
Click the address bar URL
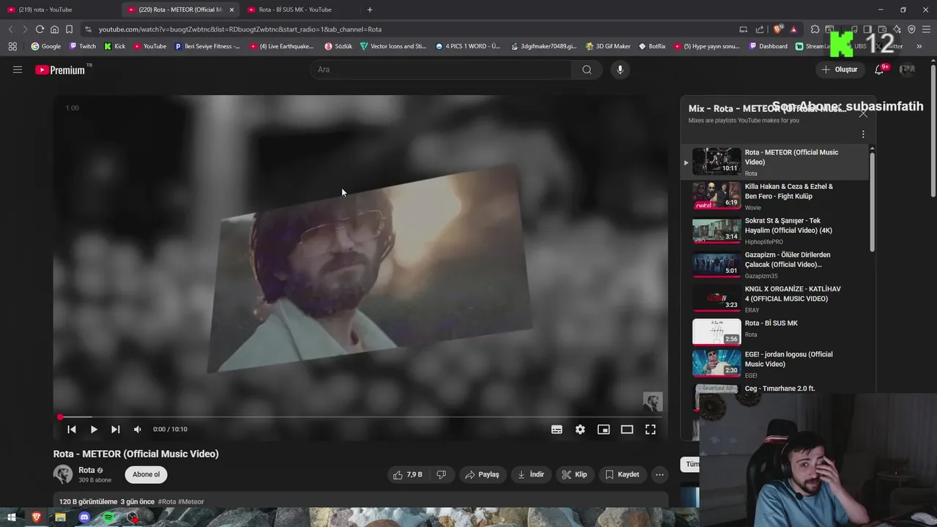pos(240,29)
